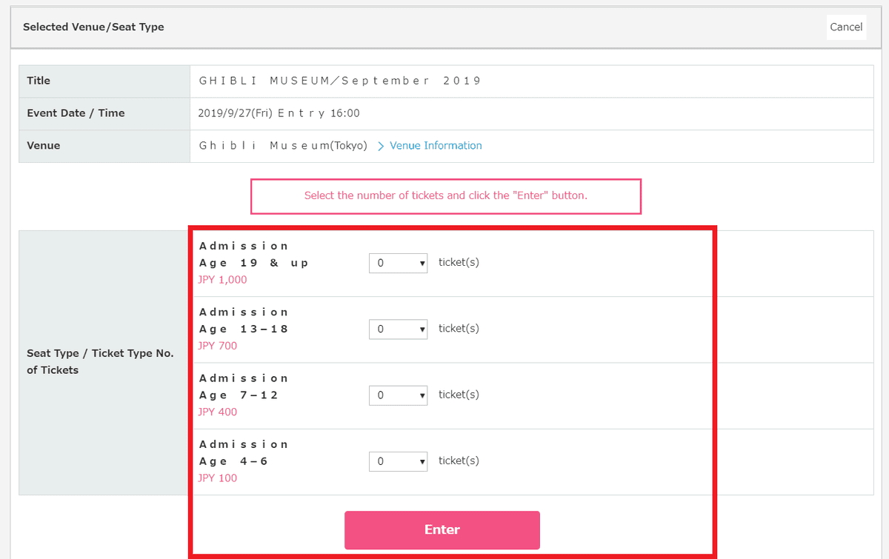The image size is (889, 559).
Task: Click the chevron icon beside Venue Information
Action: (381, 147)
